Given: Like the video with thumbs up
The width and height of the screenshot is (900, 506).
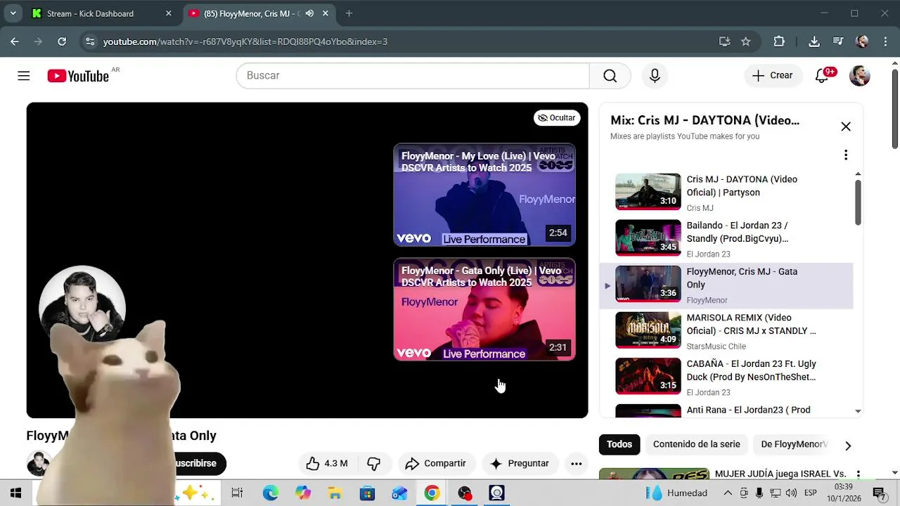Looking at the screenshot, I should point(327,463).
